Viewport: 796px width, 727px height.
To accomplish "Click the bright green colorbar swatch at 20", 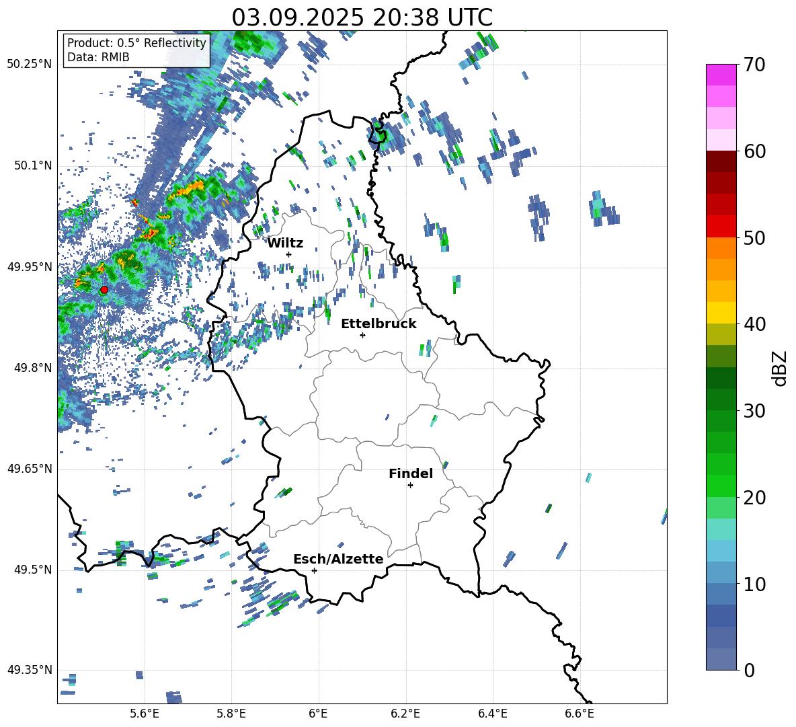I will 721,486.
